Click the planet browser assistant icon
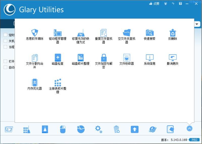The image size is (202, 144). [153, 129]
